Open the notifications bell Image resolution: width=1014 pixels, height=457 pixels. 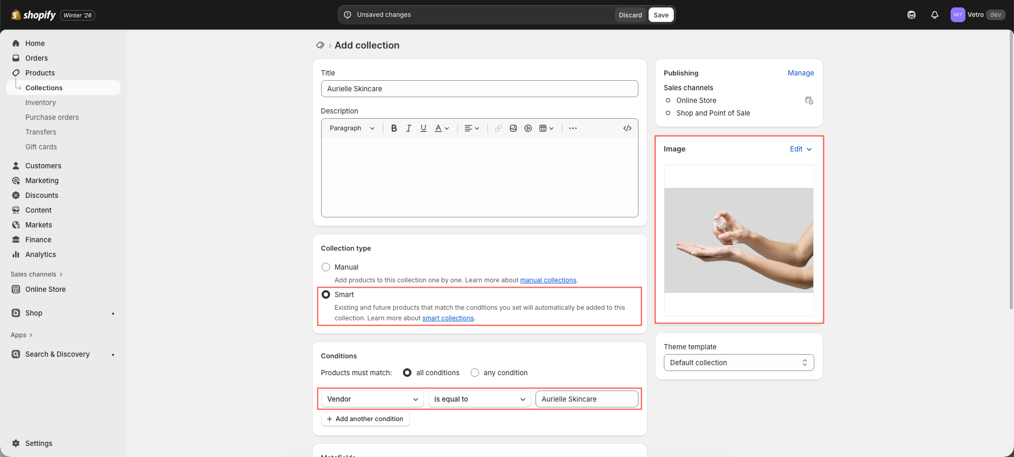coord(934,15)
